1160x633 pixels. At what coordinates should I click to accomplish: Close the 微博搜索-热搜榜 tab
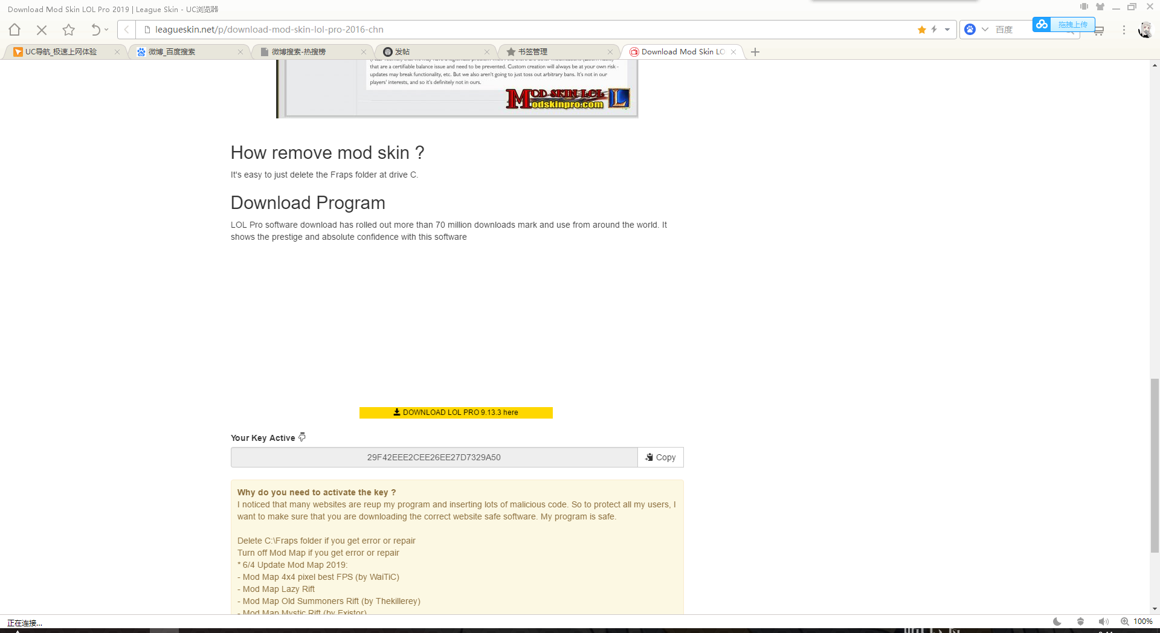coord(364,52)
